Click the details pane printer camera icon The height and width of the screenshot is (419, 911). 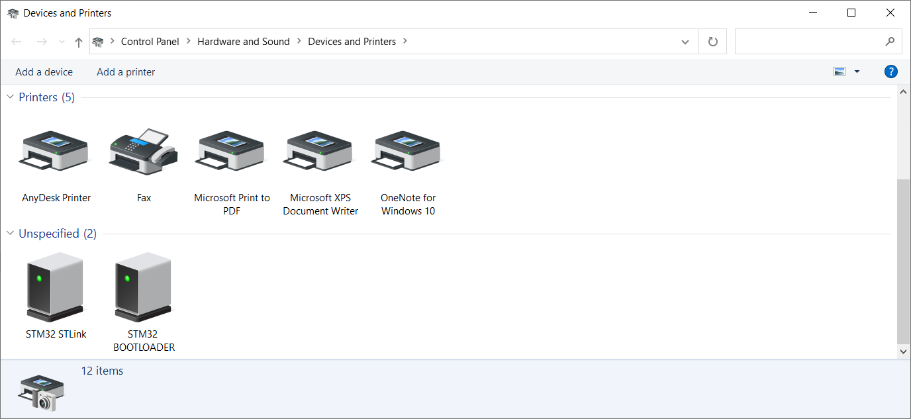(42, 393)
